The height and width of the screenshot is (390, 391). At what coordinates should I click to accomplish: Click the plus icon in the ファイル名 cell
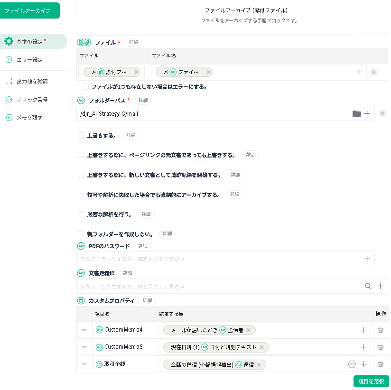click(x=359, y=72)
